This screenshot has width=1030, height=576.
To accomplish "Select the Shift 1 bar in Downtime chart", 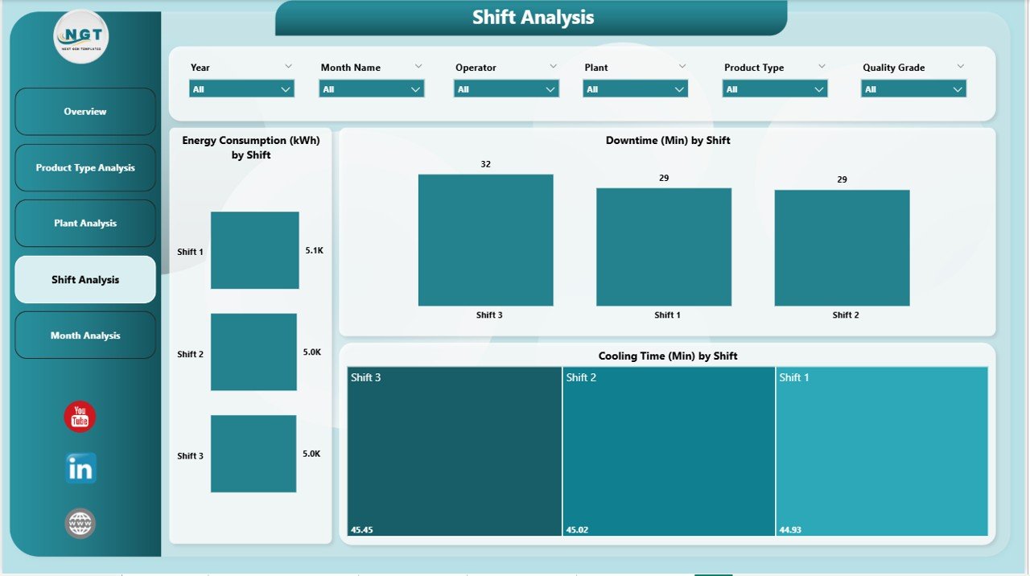I will [663, 246].
